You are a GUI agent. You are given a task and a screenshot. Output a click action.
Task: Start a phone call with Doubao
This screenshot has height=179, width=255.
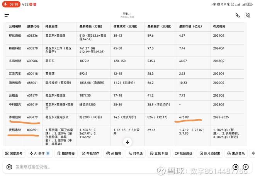[238, 15]
